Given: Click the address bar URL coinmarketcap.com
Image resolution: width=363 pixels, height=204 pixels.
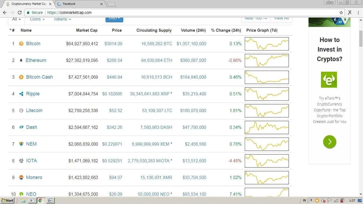Looking at the screenshot, I should (69, 12).
